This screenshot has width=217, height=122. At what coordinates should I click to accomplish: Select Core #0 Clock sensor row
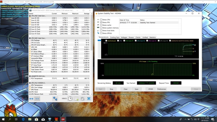click(59, 27)
